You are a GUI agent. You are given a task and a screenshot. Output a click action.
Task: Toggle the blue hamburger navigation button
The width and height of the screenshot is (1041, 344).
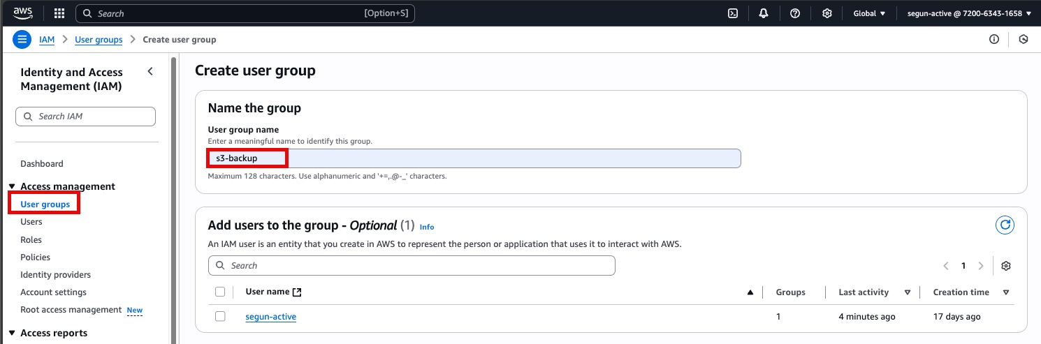22,39
